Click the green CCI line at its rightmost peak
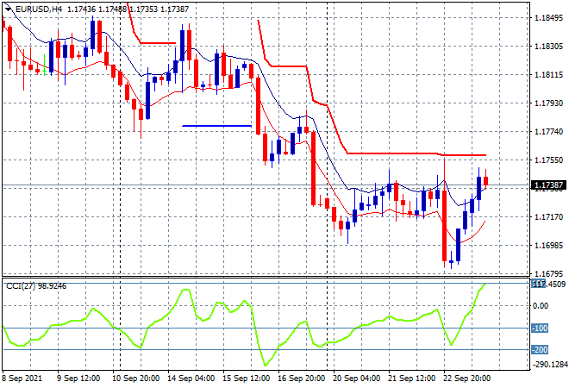This screenshot has width=569, height=388. (485, 285)
